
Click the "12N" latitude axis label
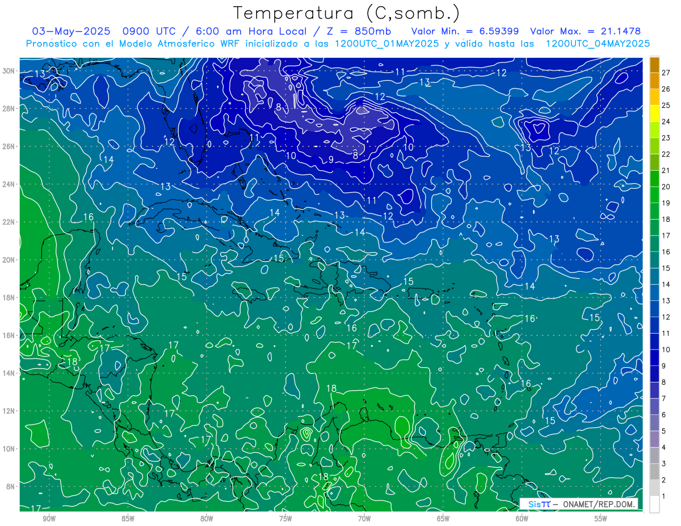[x=9, y=411]
